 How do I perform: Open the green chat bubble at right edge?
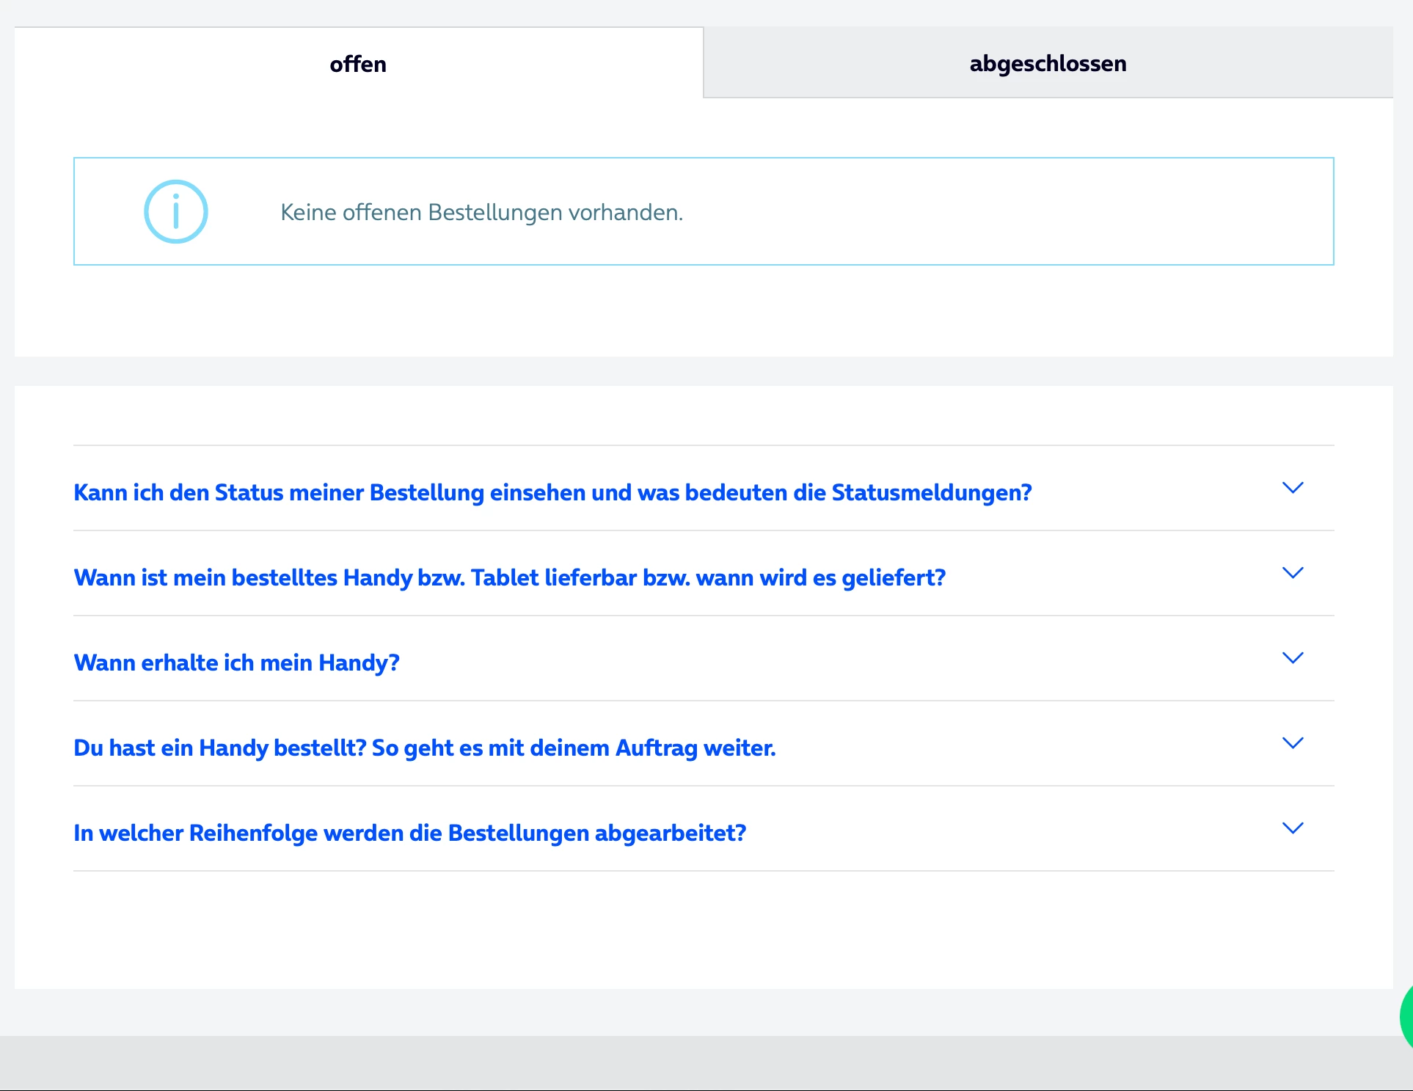pyautogui.click(x=1406, y=1017)
